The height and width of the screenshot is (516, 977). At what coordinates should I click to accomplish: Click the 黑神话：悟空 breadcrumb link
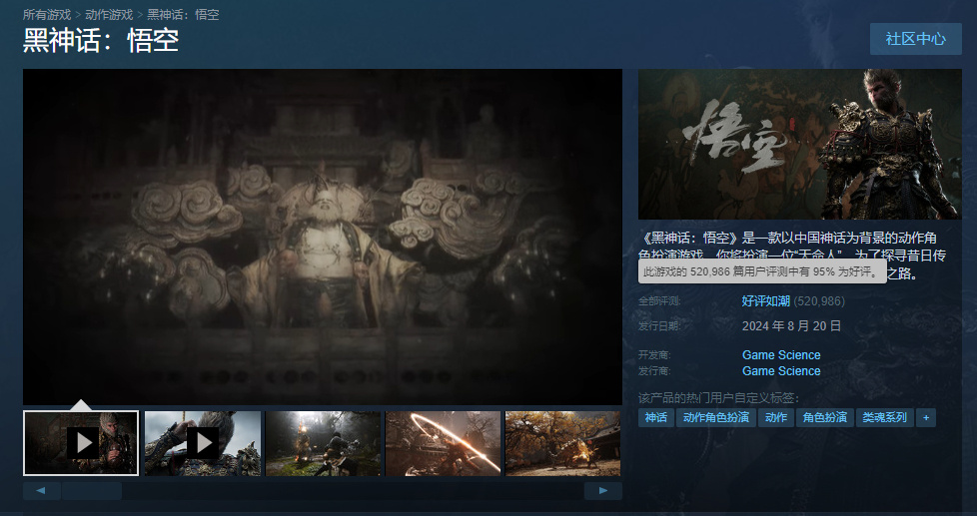click(x=183, y=14)
